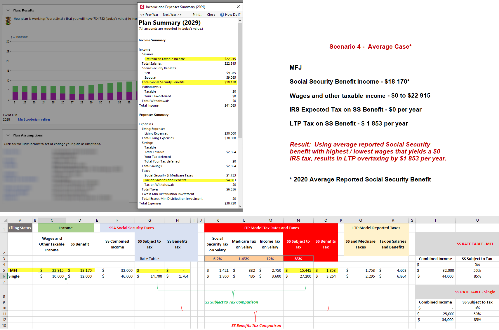499x330 pixels.
Task: Click the 6.2% Social Security rate cell
Action: coord(218,259)
